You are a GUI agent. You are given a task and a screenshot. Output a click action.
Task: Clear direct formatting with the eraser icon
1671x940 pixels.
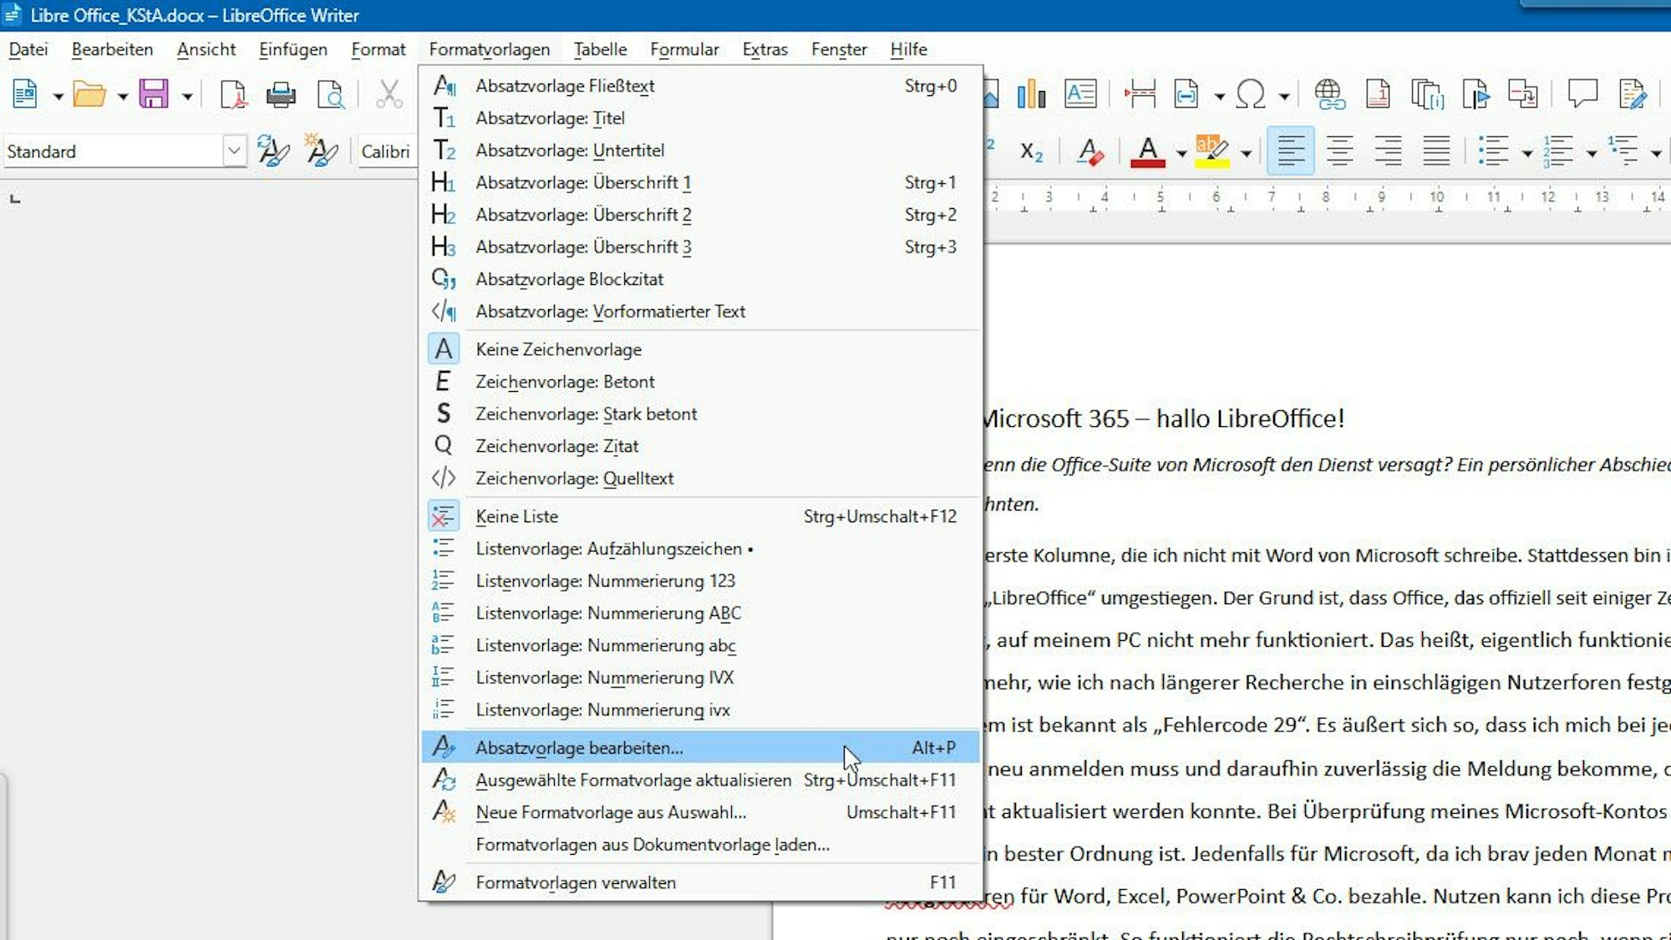pos(1090,152)
